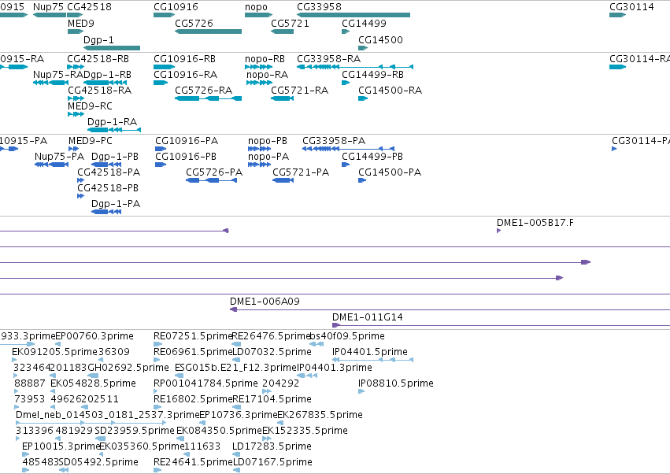Select the CG5726-PA protein label

coord(214,172)
